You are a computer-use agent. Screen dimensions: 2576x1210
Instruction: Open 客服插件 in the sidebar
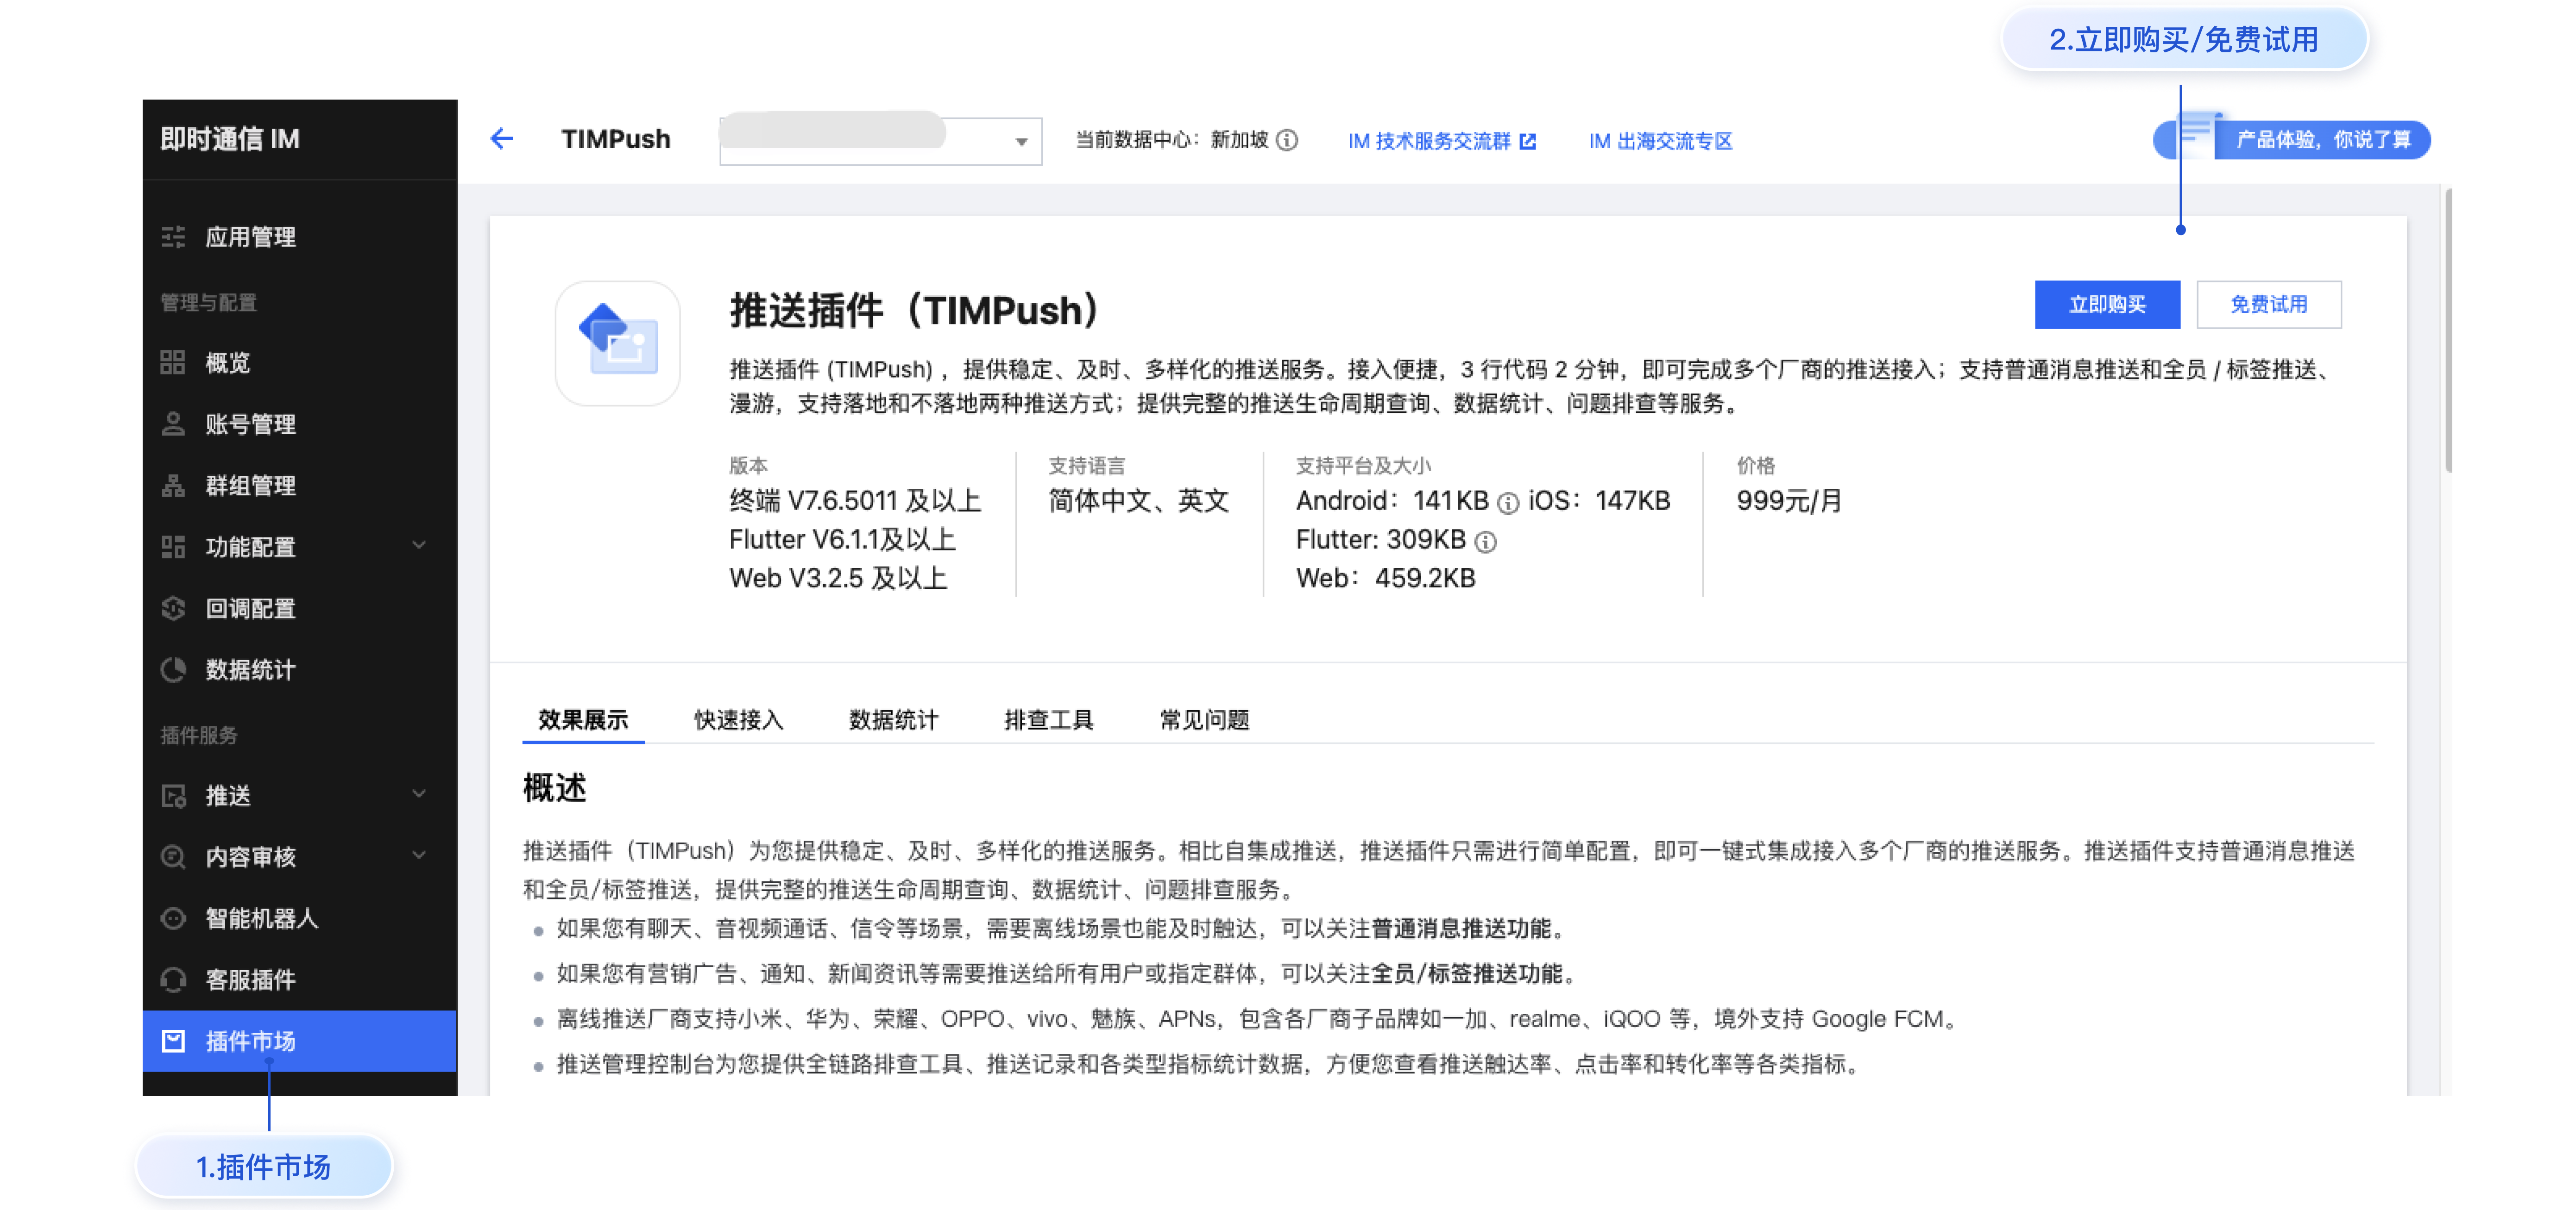pos(250,979)
